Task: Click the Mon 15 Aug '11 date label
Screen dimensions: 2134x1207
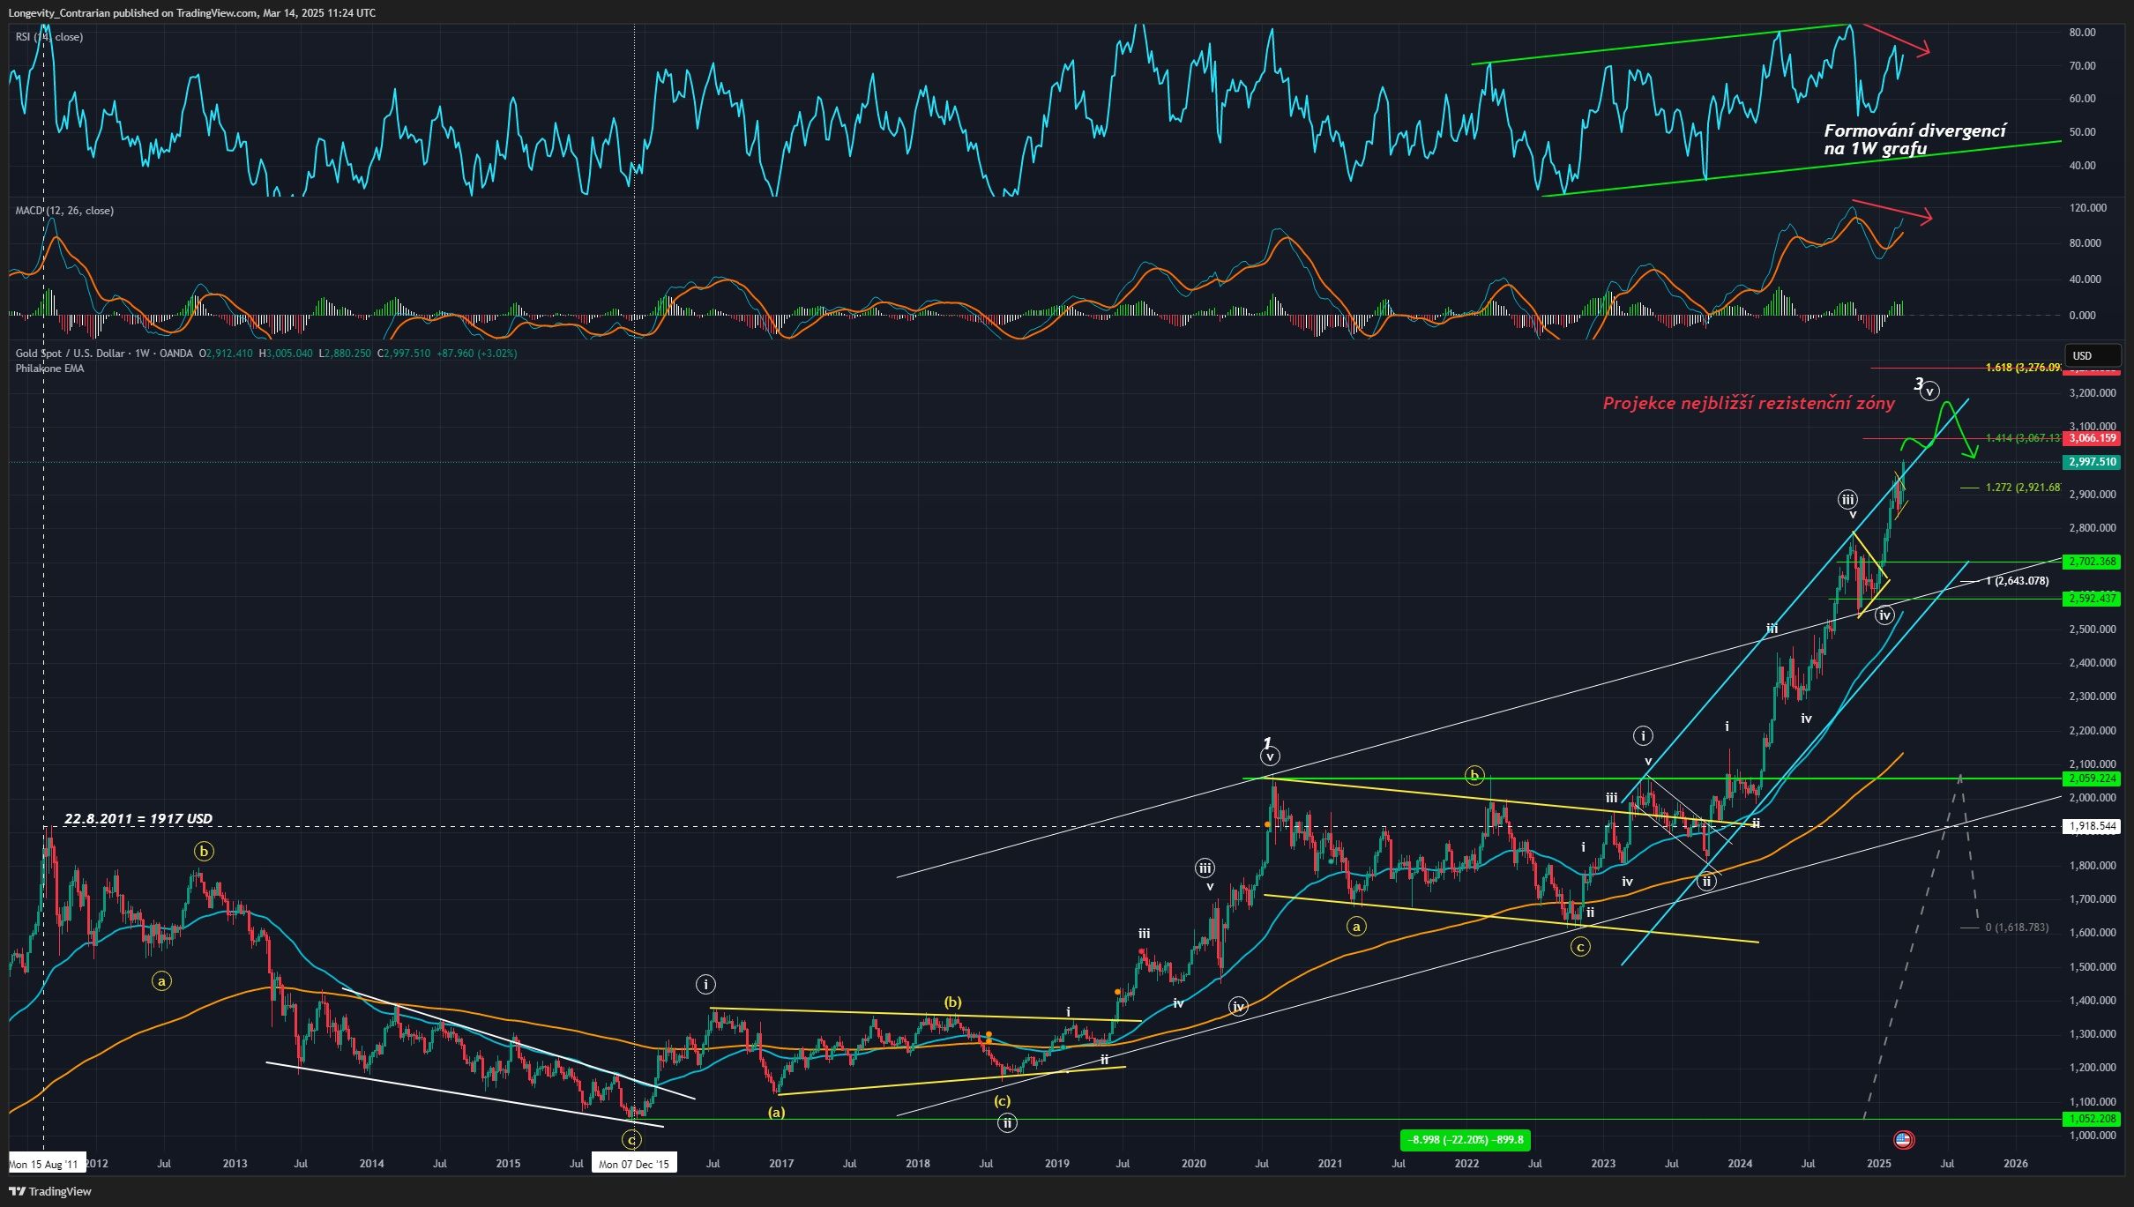Action: click(46, 1164)
